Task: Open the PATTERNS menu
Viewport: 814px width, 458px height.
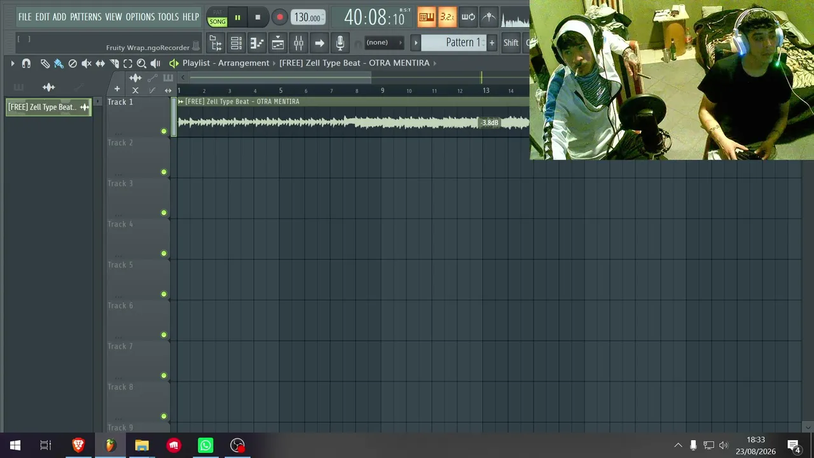Action: coord(86,17)
